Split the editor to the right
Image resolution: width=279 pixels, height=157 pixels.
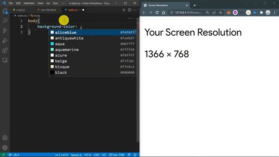[129, 10]
